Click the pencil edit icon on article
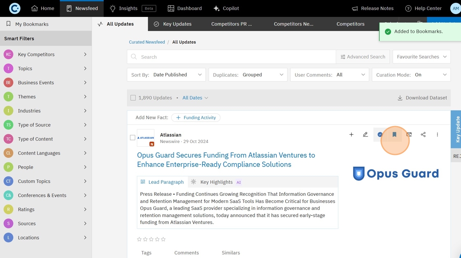 tap(366, 135)
